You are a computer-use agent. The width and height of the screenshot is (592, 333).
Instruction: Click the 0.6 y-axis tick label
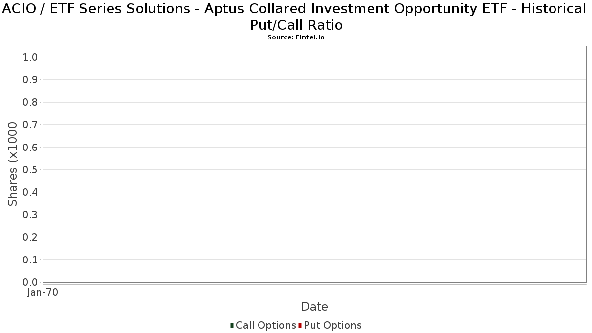(30, 147)
